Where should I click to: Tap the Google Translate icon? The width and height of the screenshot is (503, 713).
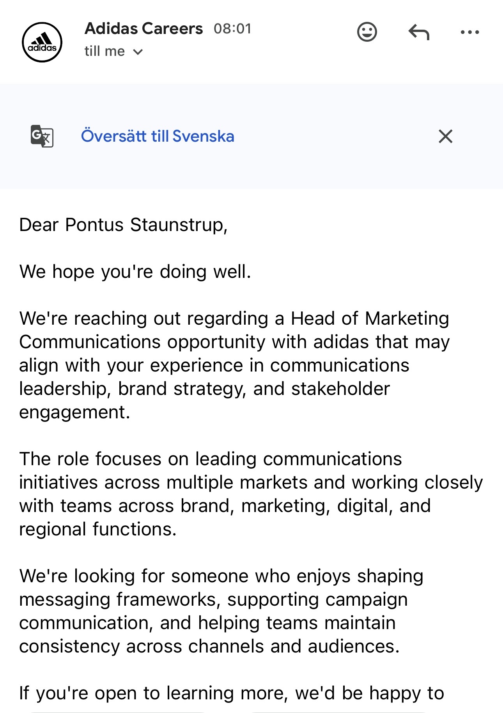click(x=42, y=136)
